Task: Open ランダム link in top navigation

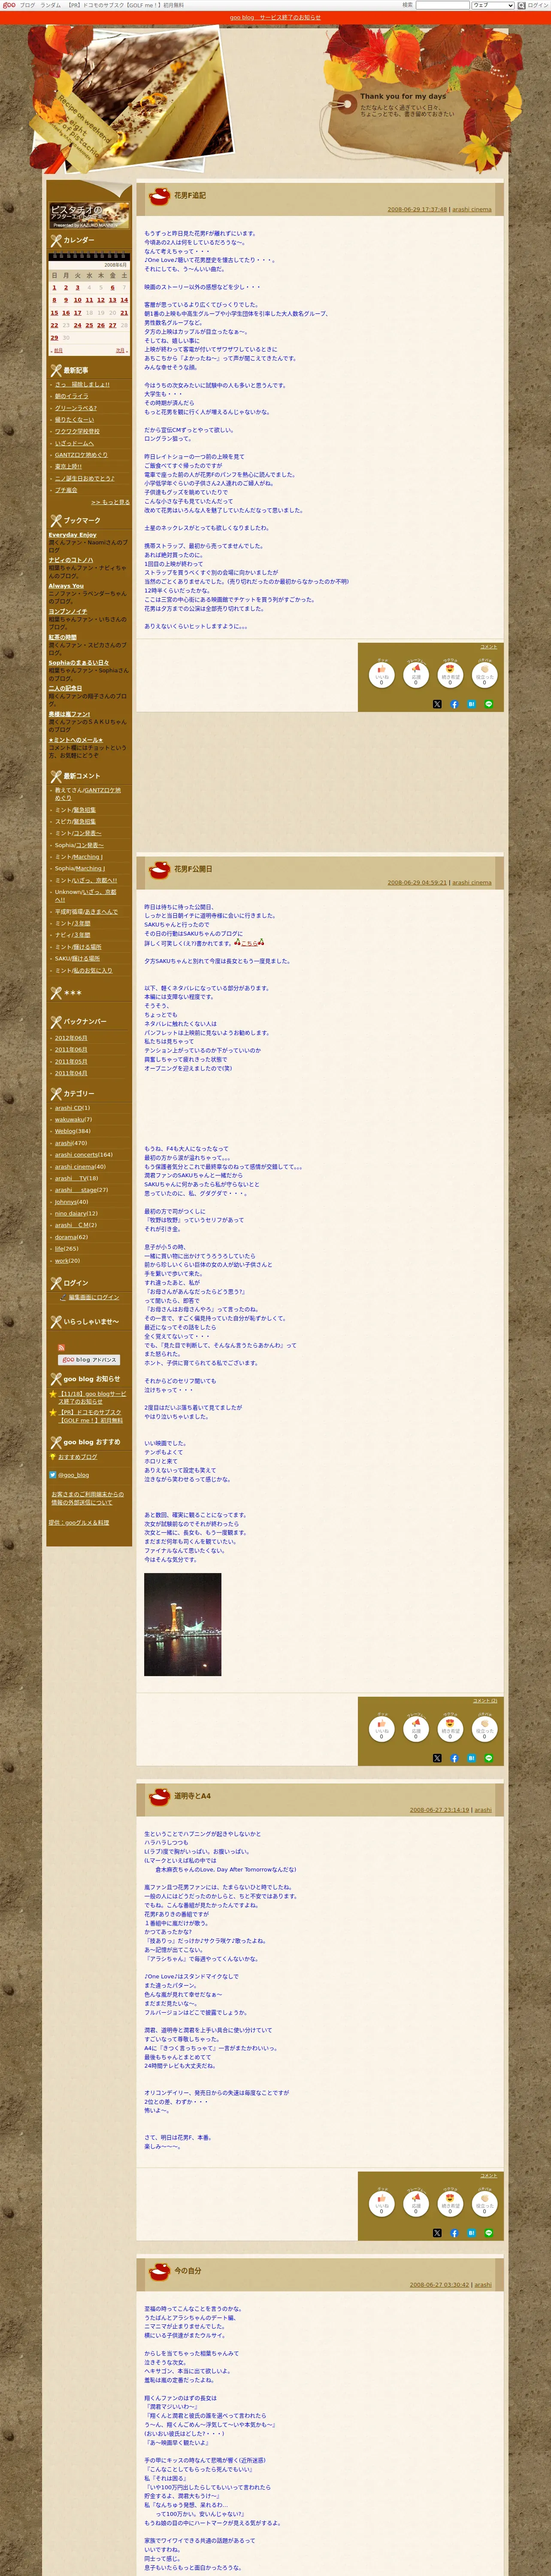Action: point(50,5)
